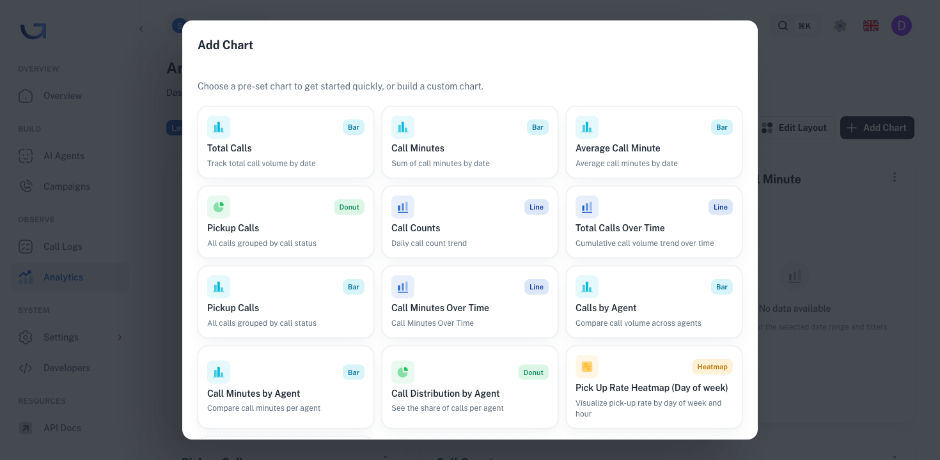The width and height of the screenshot is (940, 460).
Task: Open the user avatar labeled D
Action: pyautogui.click(x=902, y=26)
